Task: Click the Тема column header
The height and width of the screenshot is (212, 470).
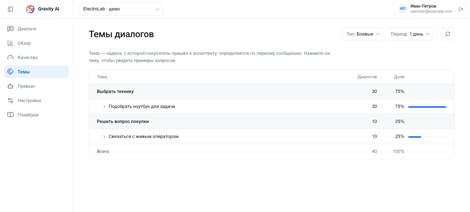Action: click(x=102, y=77)
